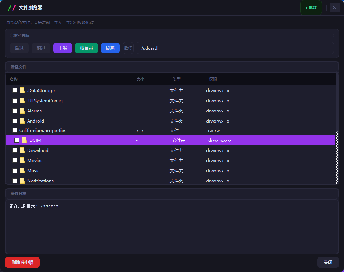The height and width of the screenshot is (272, 344).
Task: Check the .UTSystemConfig checkbox
Action: point(15,100)
